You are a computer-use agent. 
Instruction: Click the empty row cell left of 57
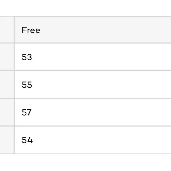tap(7, 112)
